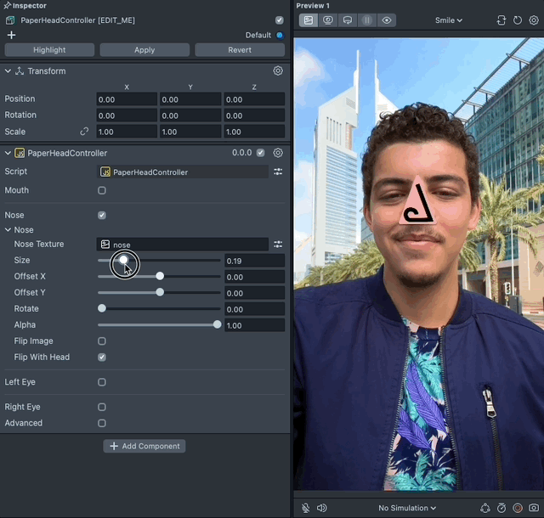Enable the Flip Image checkbox
Screen dimensions: 544x518
pyautogui.click(x=102, y=341)
